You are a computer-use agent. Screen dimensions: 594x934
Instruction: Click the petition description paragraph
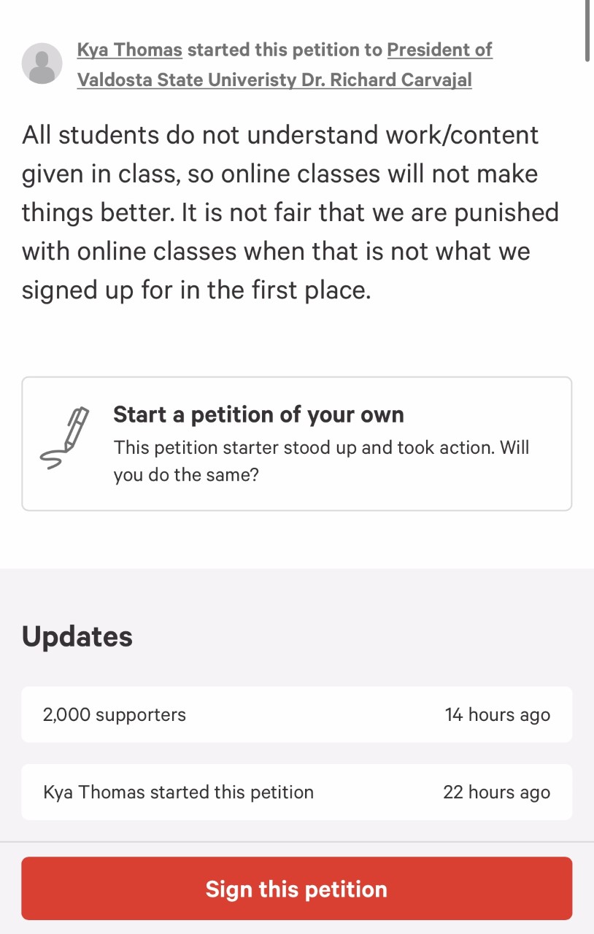[x=290, y=212]
